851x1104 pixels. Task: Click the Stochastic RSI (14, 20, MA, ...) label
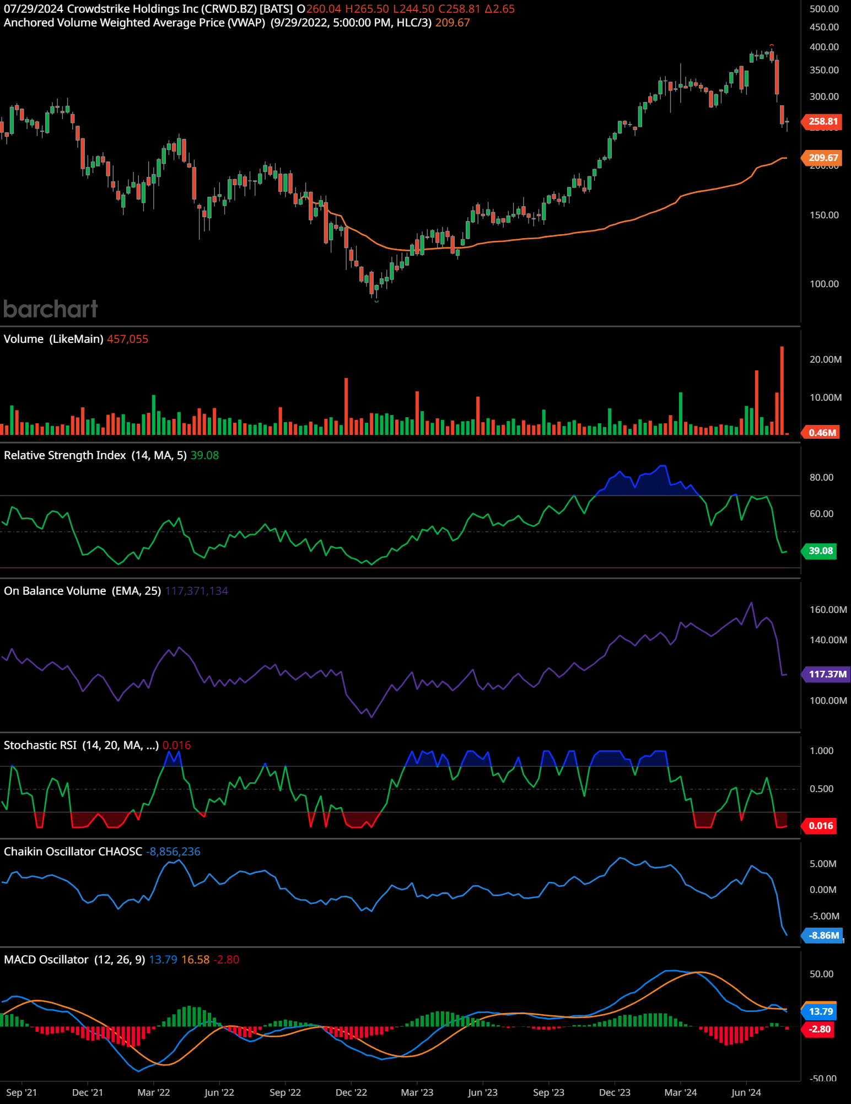(81, 745)
